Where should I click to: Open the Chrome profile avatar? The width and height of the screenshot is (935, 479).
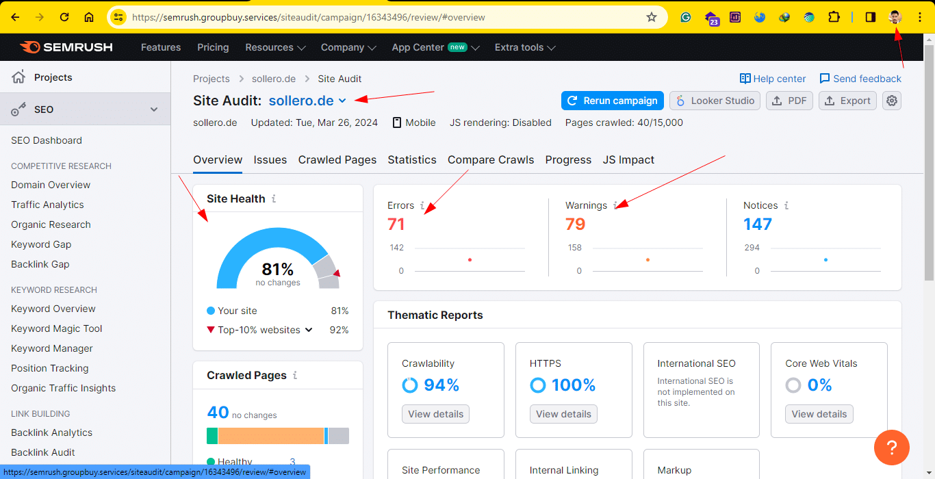pos(895,17)
